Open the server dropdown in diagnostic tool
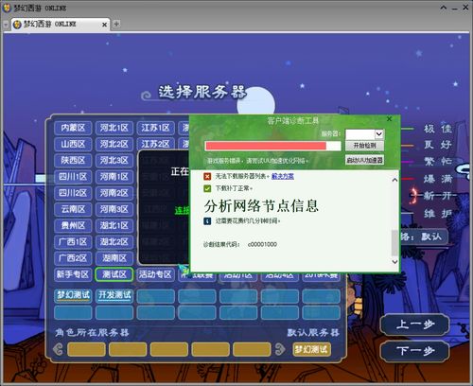 coord(378,134)
